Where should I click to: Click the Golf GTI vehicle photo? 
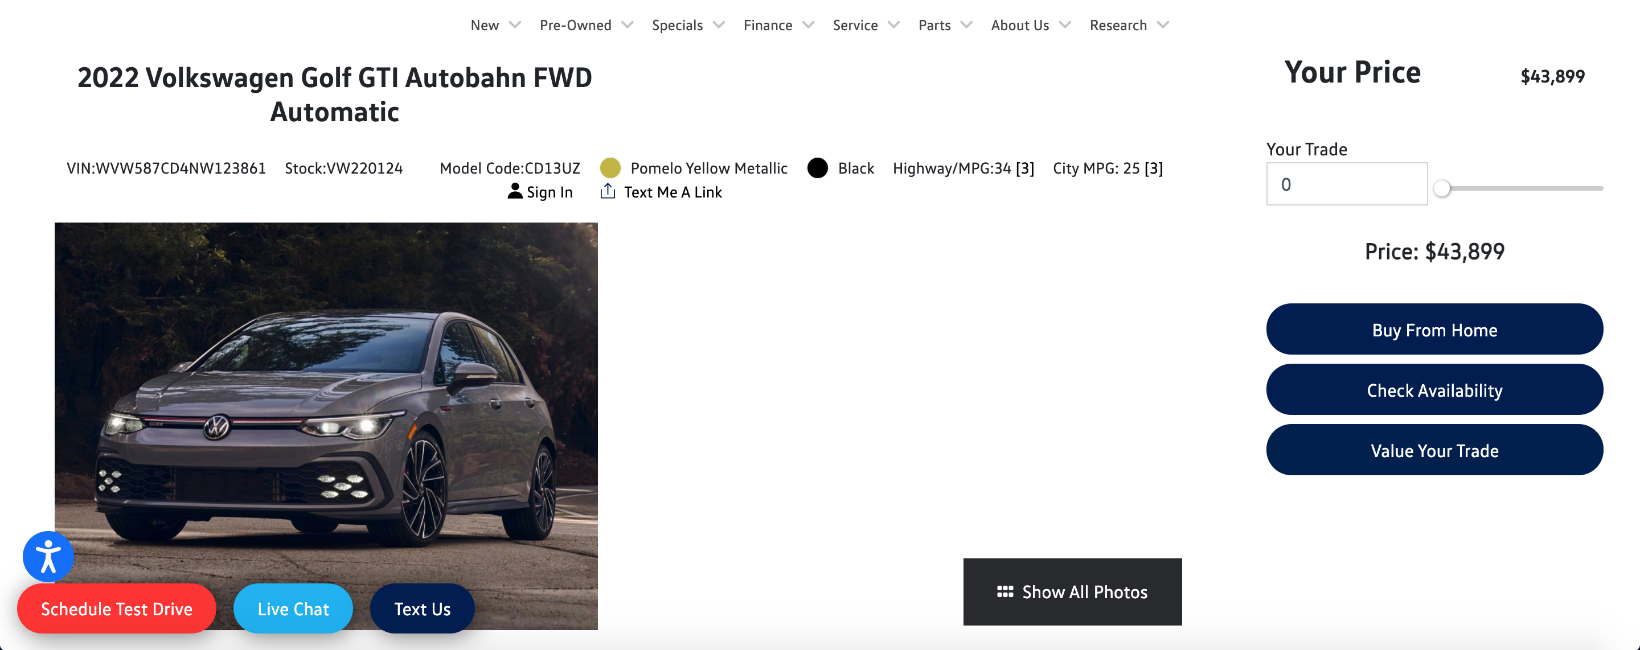point(326,394)
